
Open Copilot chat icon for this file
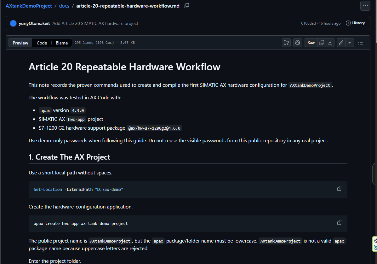[x=297, y=43]
